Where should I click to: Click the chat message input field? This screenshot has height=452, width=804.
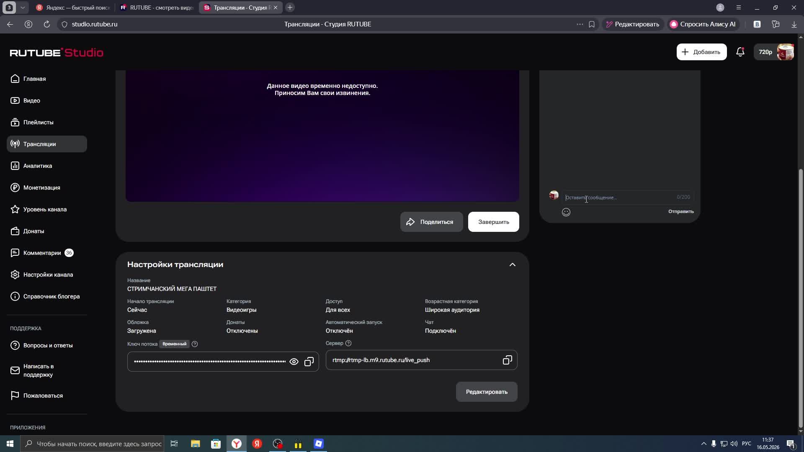click(x=620, y=198)
